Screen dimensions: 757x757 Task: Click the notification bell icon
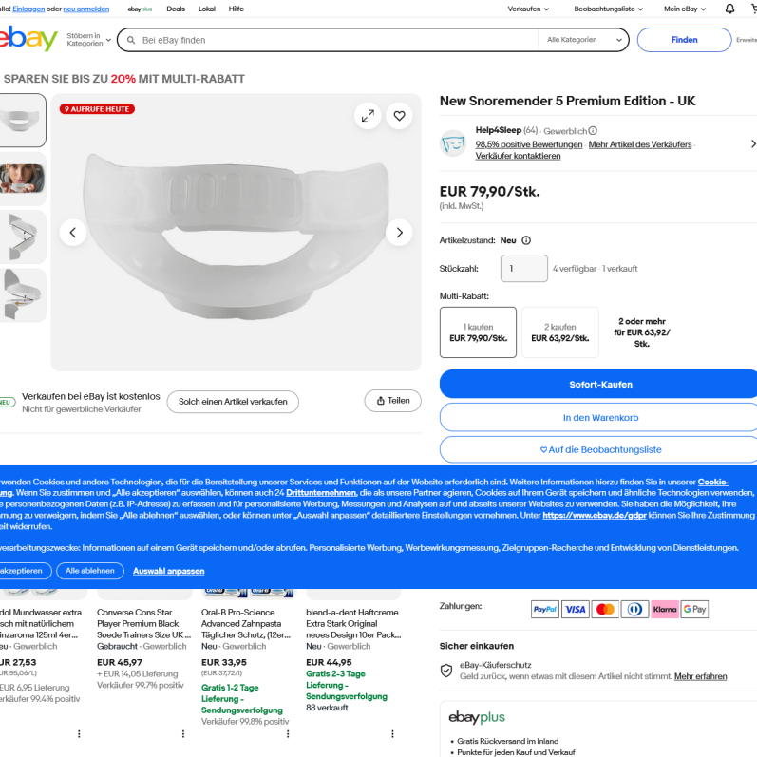[729, 9]
